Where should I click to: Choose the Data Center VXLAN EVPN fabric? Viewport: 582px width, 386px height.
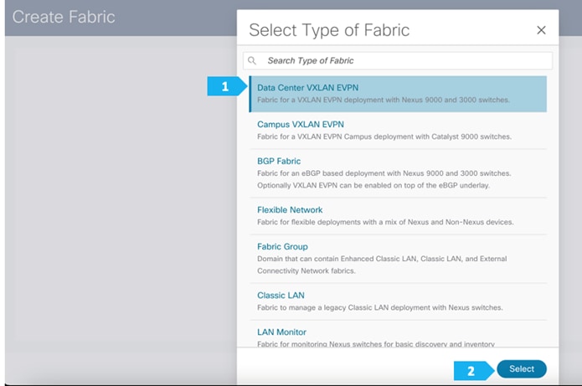click(x=398, y=94)
